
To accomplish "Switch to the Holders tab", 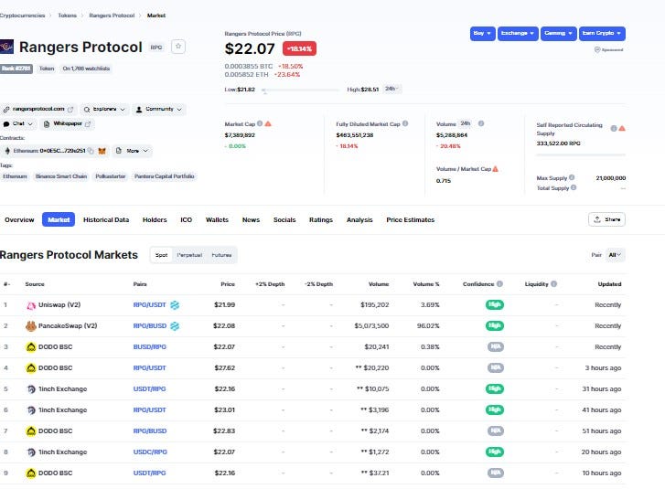I will click(x=155, y=220).
